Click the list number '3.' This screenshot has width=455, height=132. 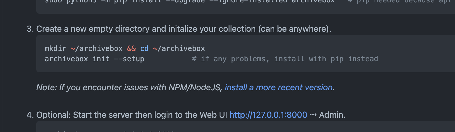click(30, 29)
